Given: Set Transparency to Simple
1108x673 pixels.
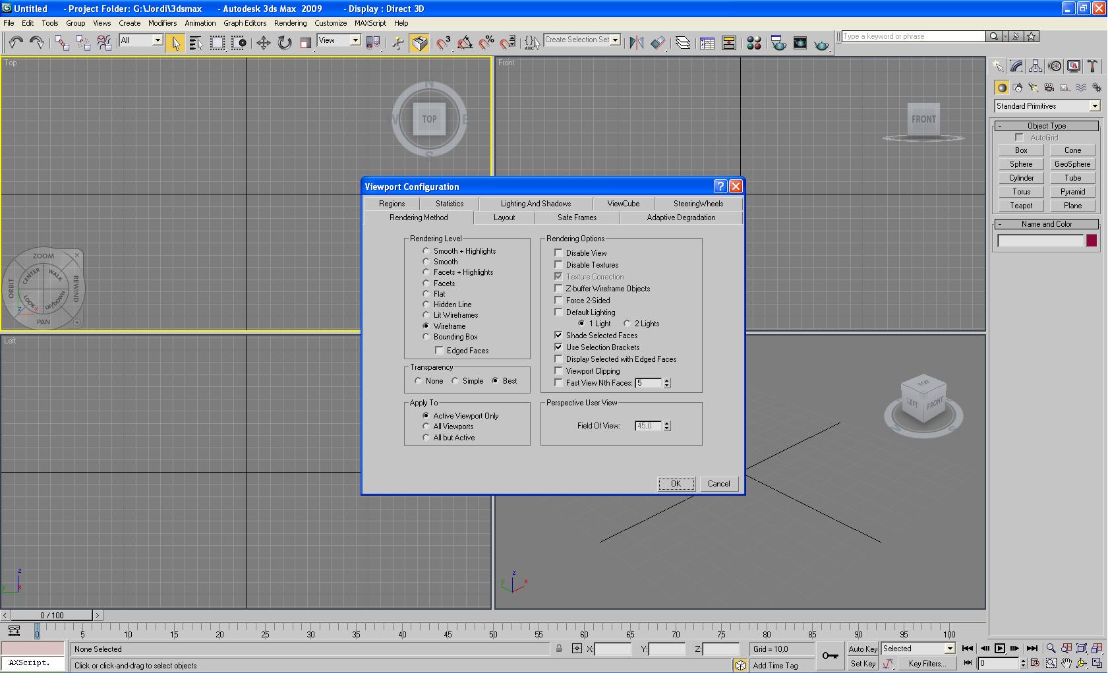Looking at the screenshot, I should [467, 381].
